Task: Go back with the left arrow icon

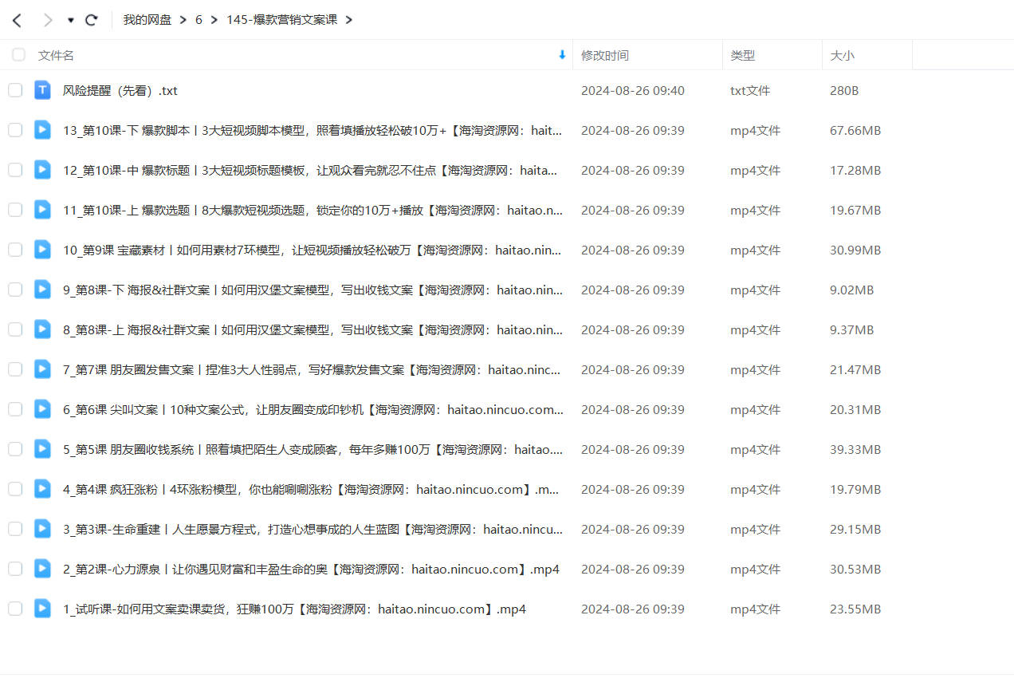Action: coord(17,20)
